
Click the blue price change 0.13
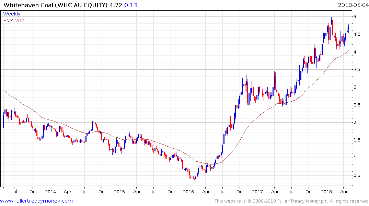tap(131, 5)
